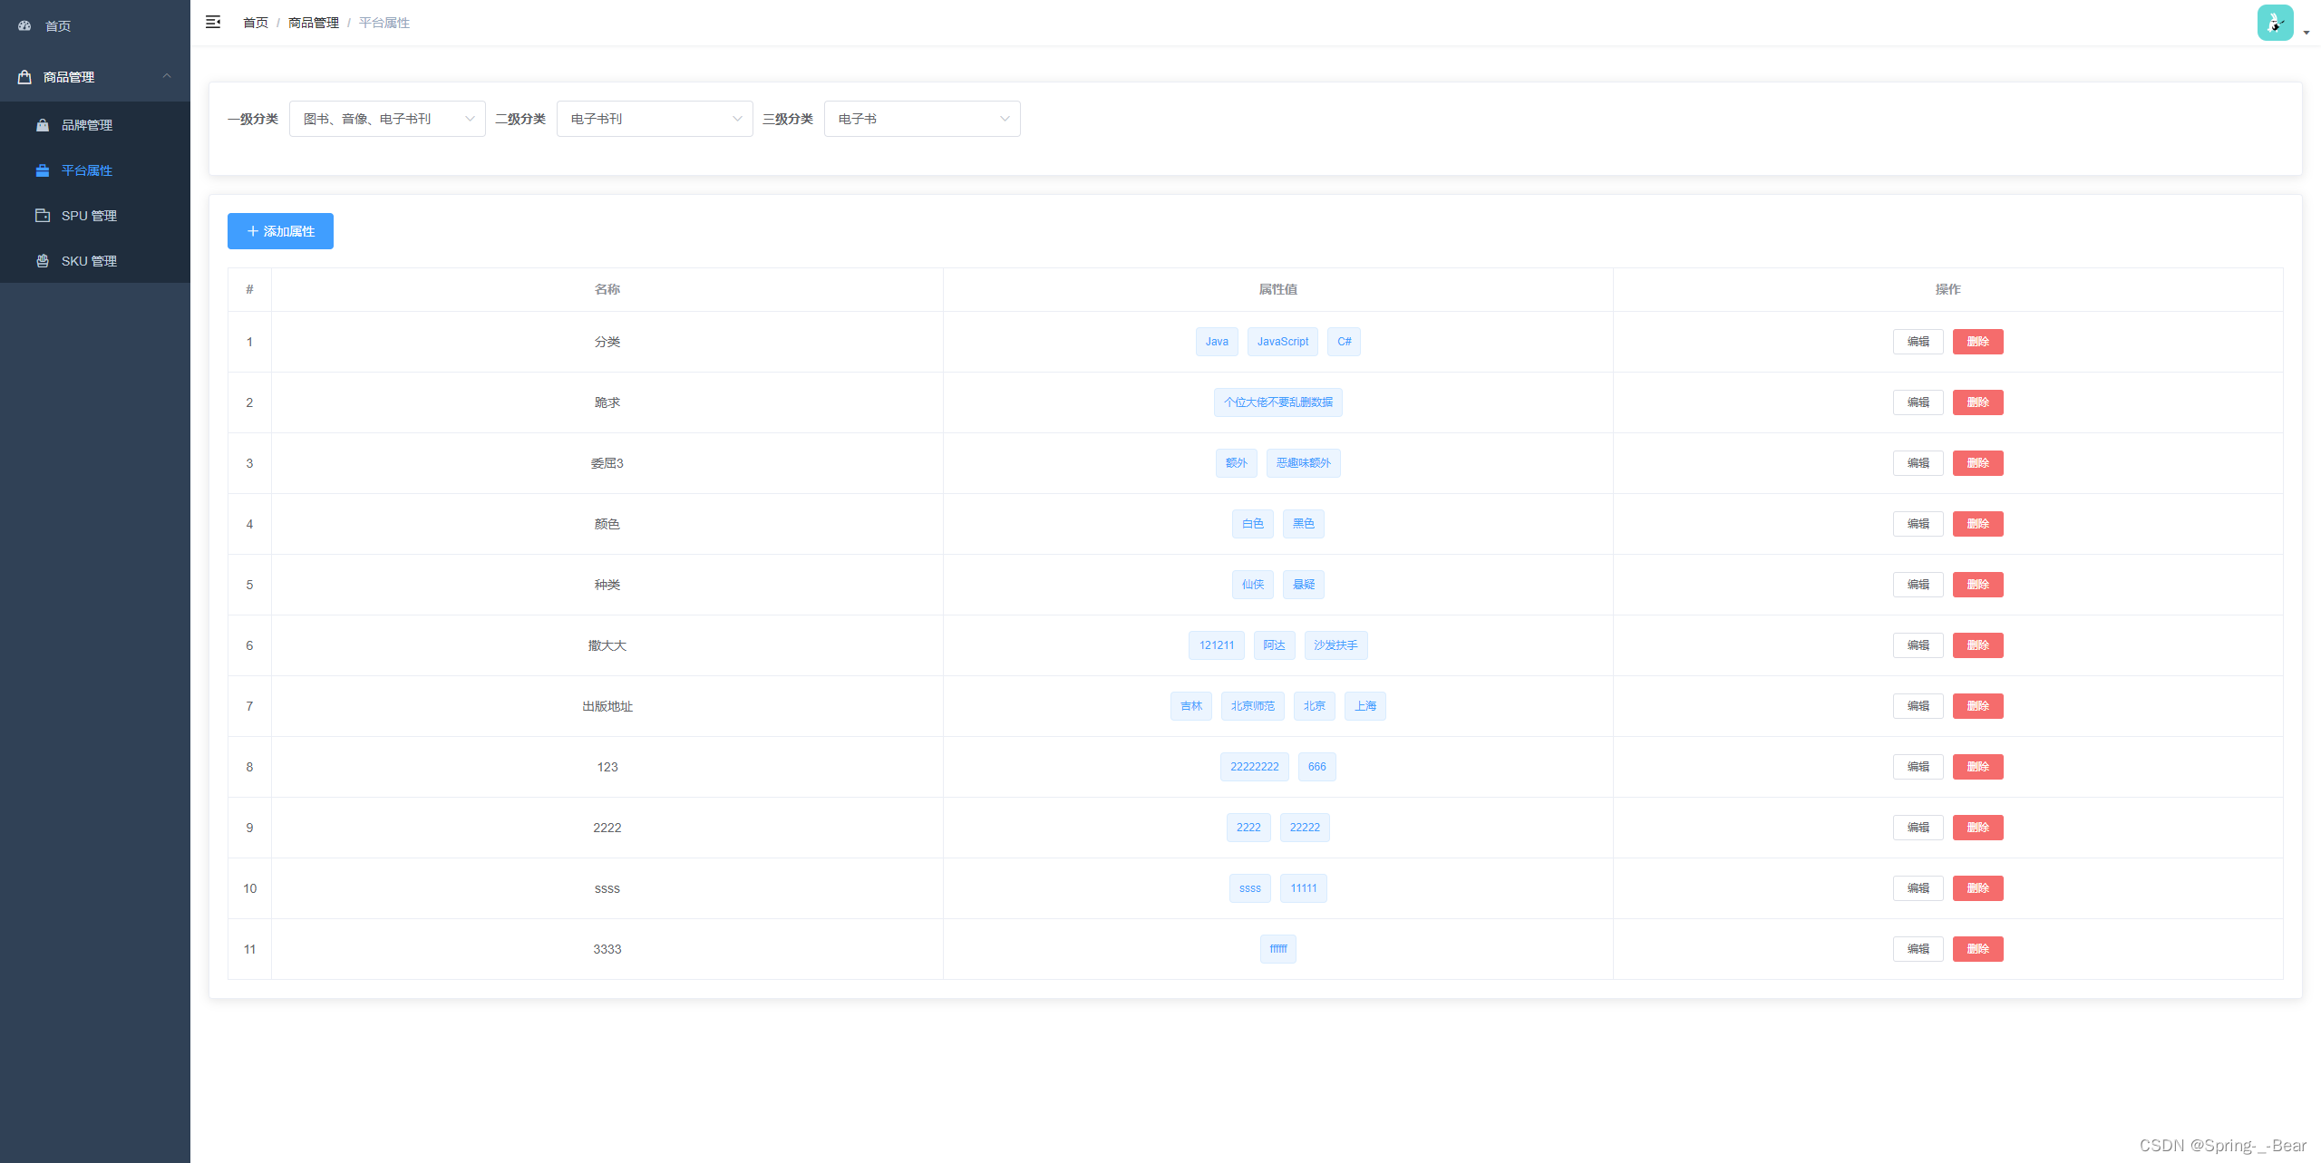Click 编辑 on the 分类 row

(x=1918, y=342)
